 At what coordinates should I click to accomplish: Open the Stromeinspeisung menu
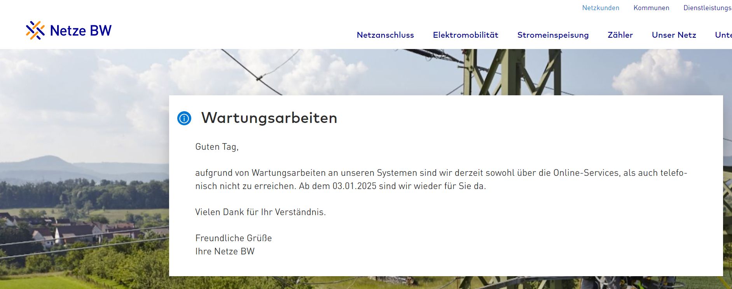click(x=553, y=35)
